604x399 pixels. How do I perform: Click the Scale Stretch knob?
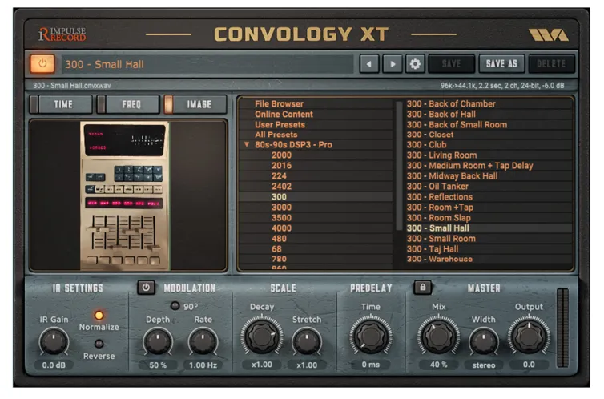tap(307, 341)
